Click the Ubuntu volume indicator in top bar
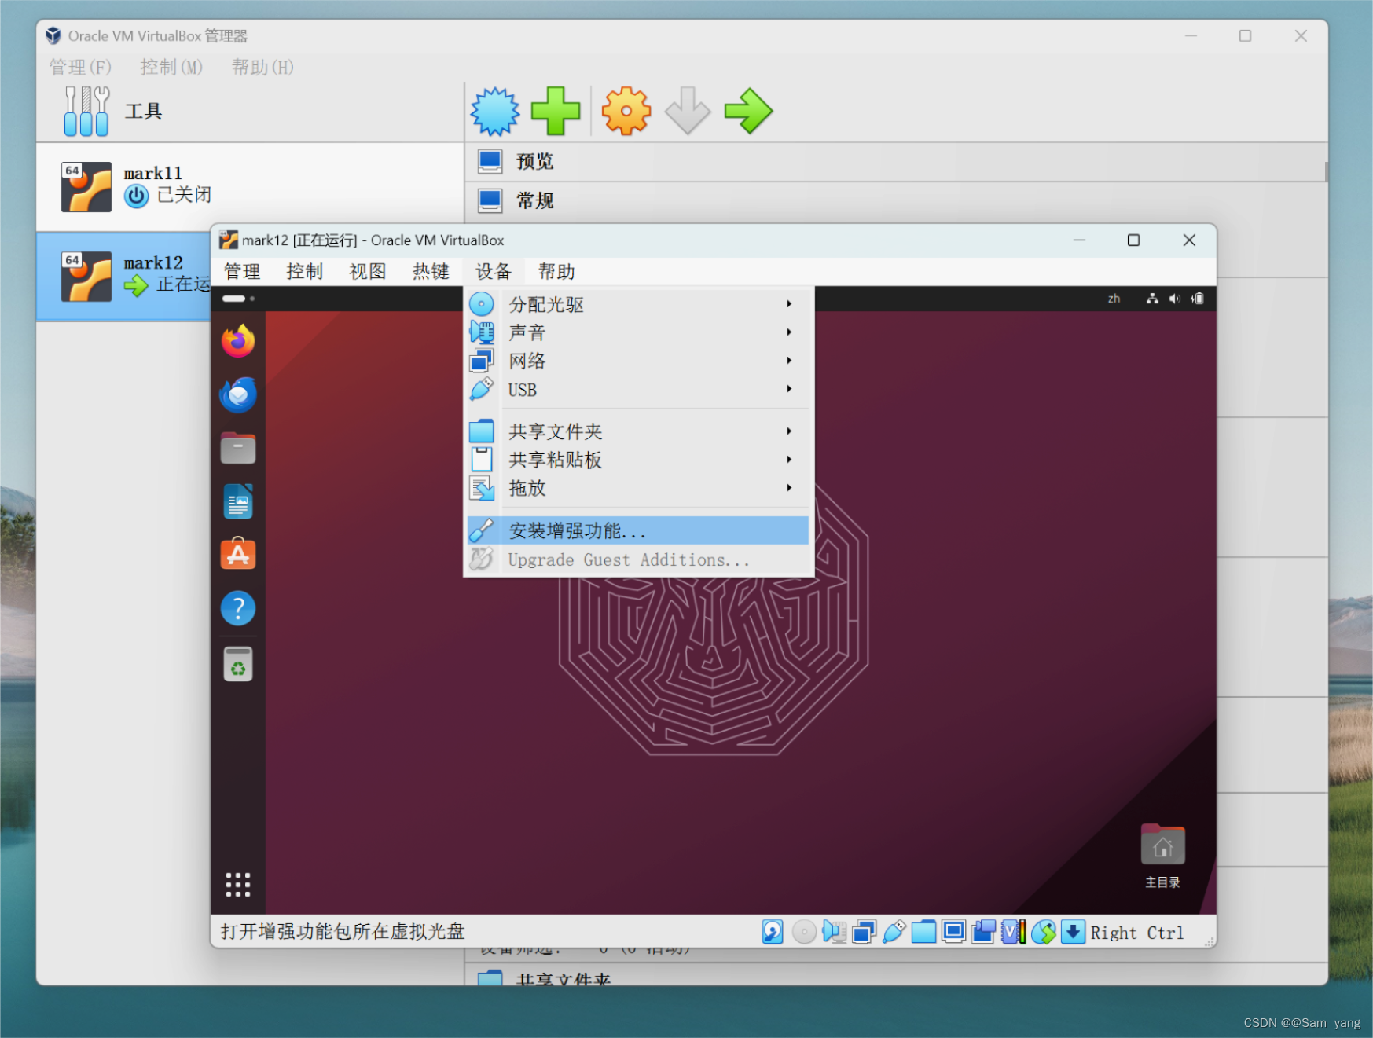This screenshot has width=1373, height=1038. (x=1174, y=299)
